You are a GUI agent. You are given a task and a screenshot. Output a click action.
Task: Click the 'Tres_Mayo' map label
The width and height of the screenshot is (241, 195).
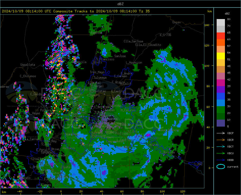pyautogui.click(x=97, y=72)
